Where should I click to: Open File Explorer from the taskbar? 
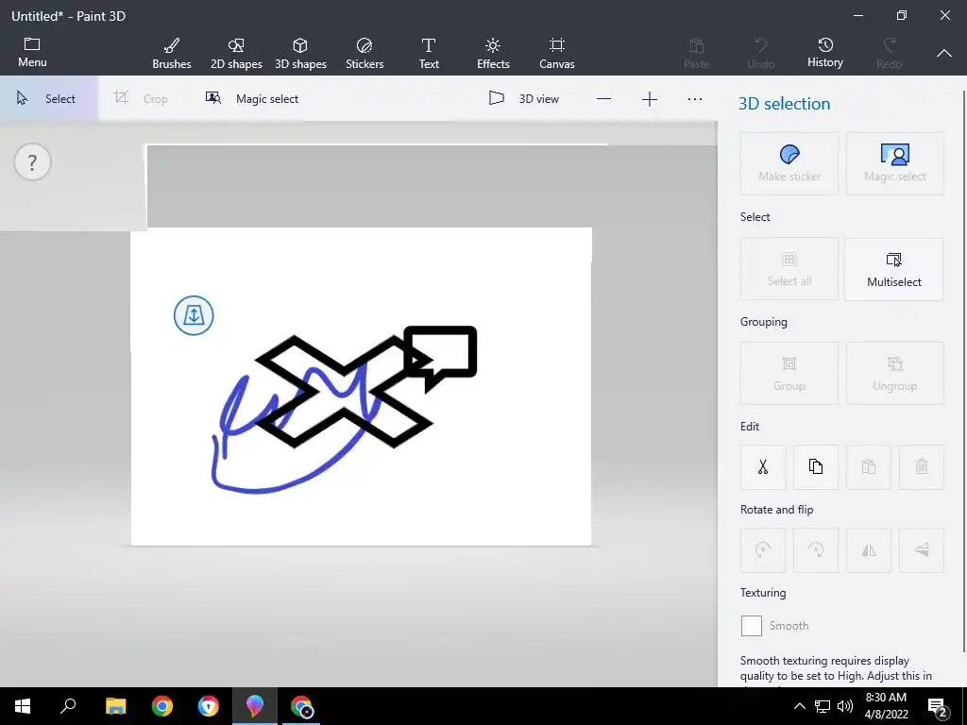[115, 706]
